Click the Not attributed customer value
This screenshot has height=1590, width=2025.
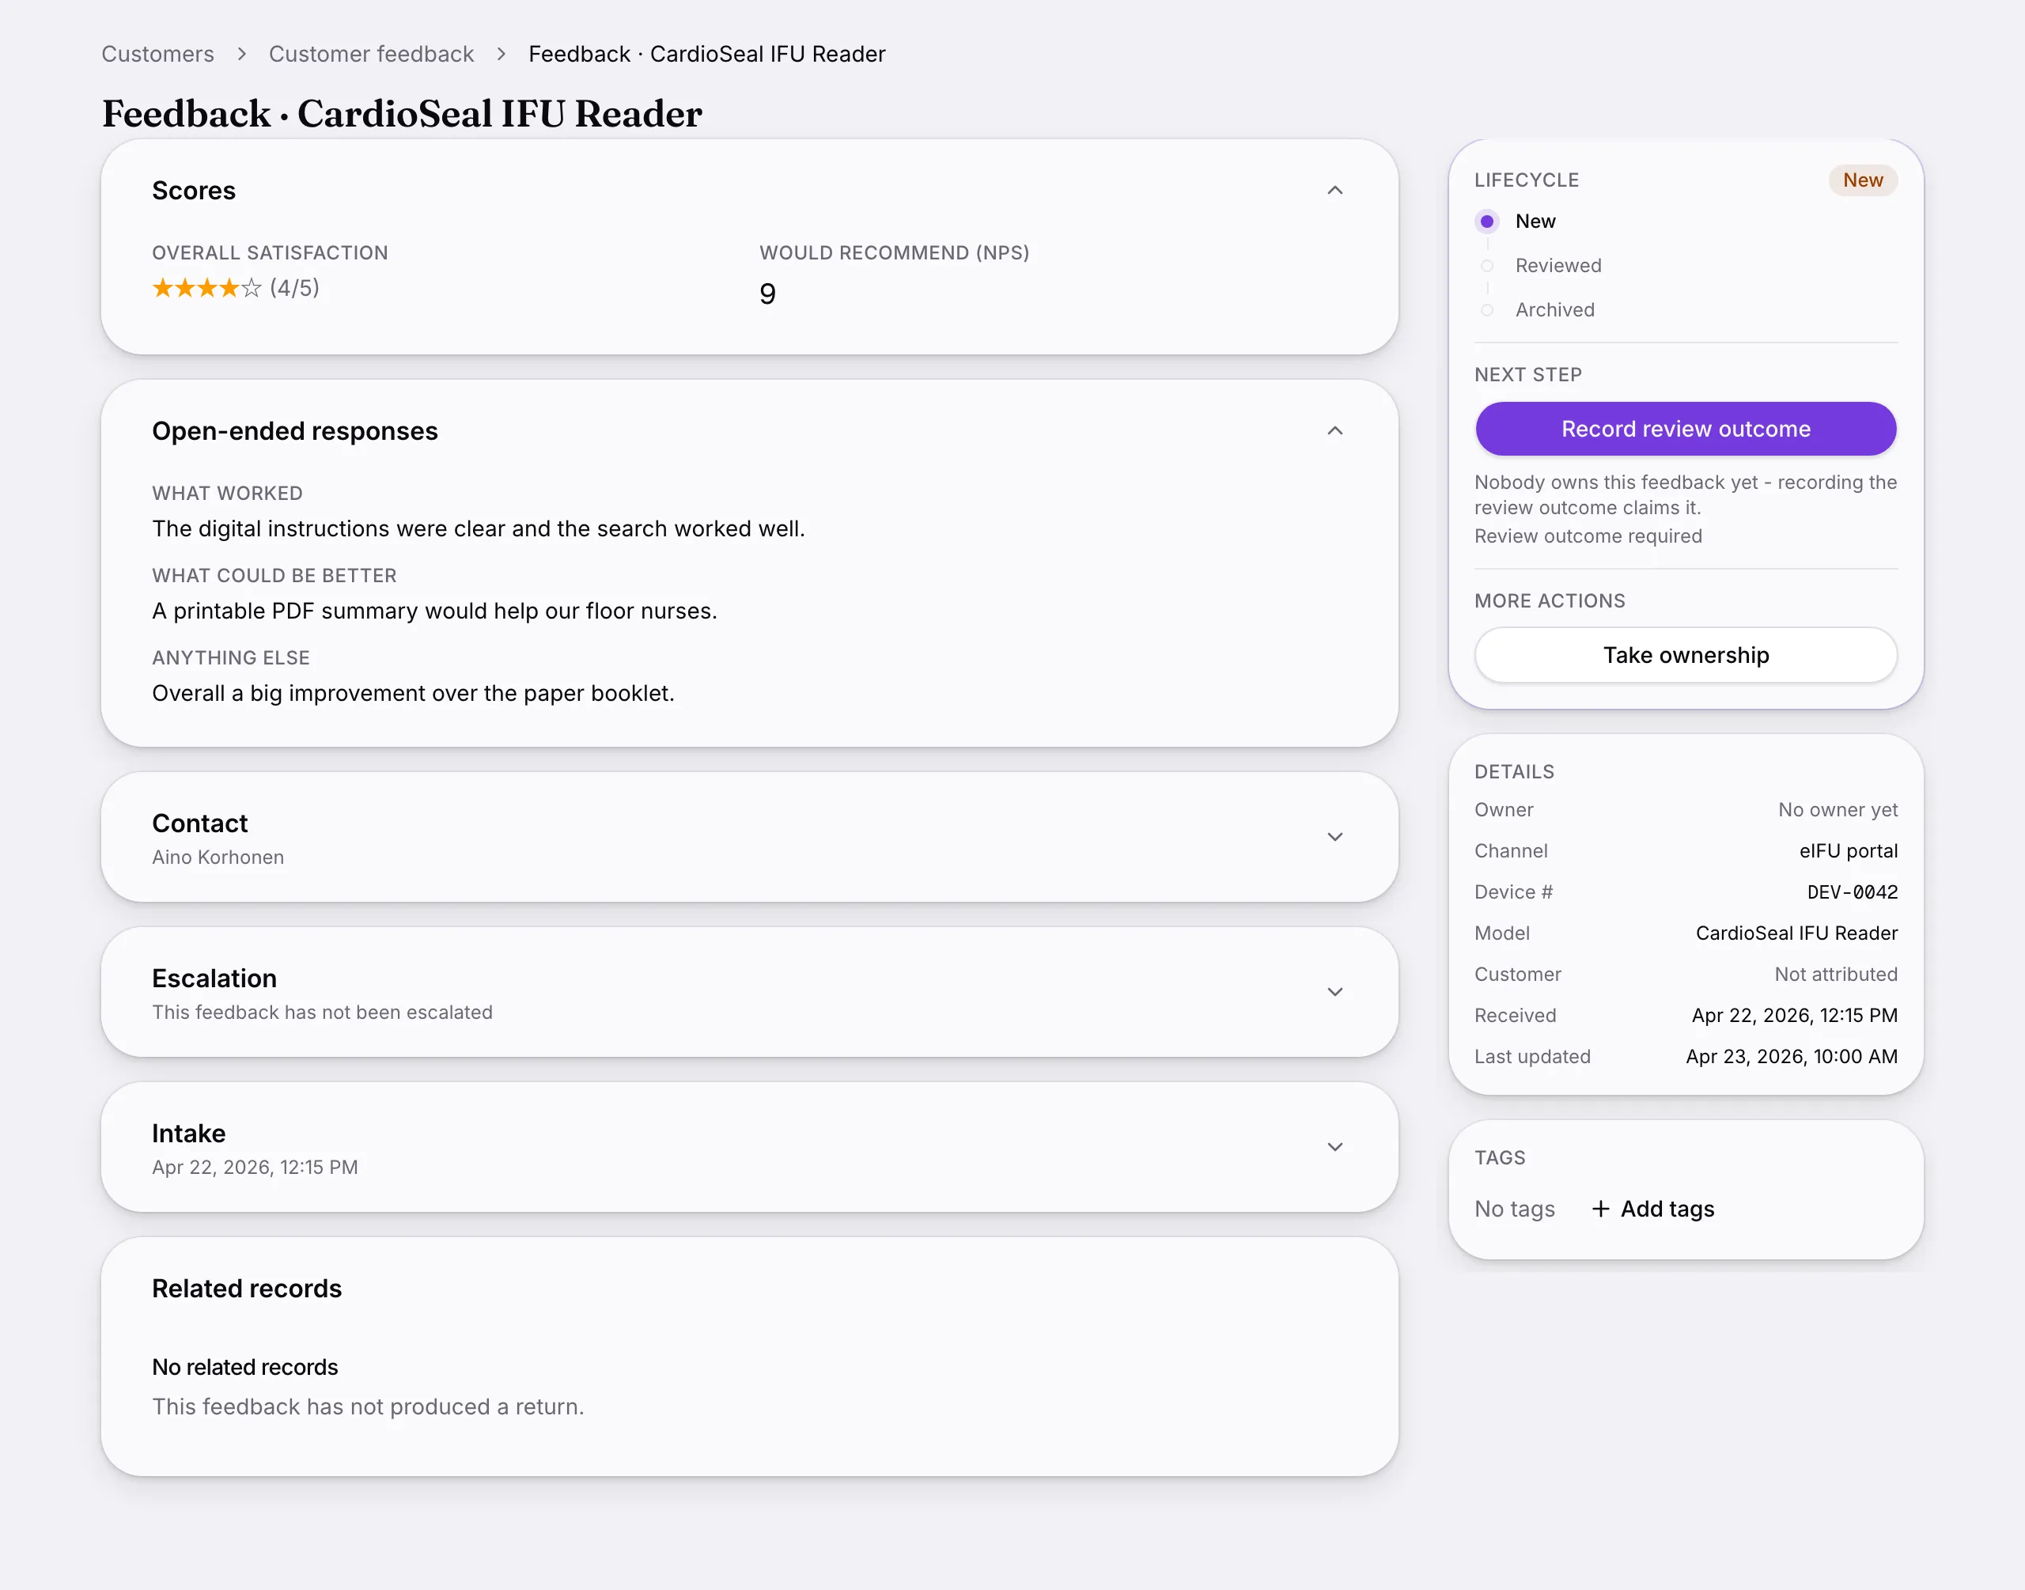click(x=1835, y=975)
